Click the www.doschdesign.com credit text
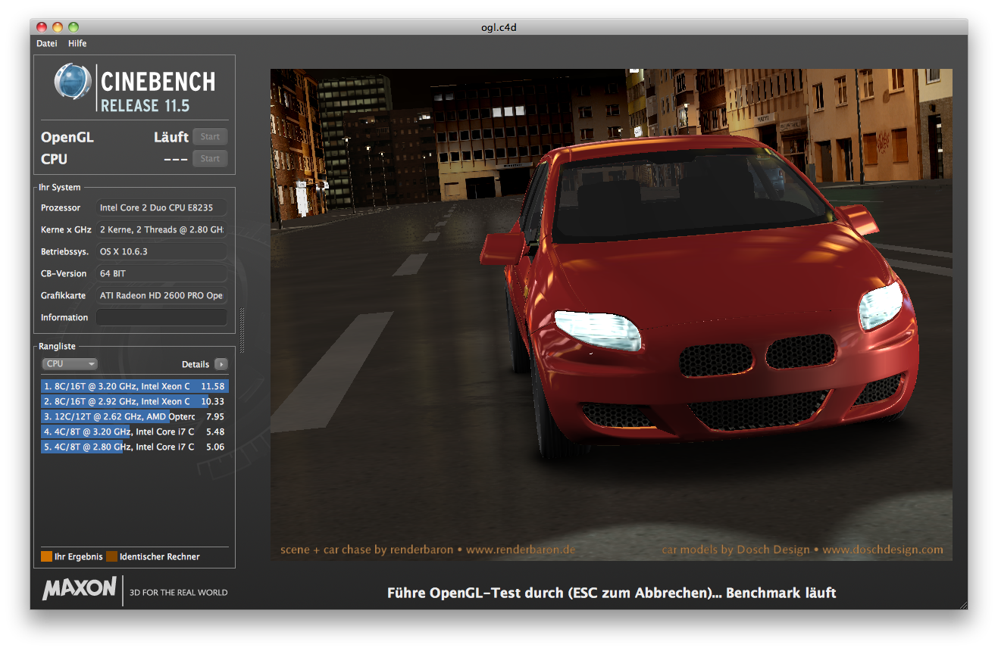The height and width of the screenshot is (651, 998). point(883,550)
